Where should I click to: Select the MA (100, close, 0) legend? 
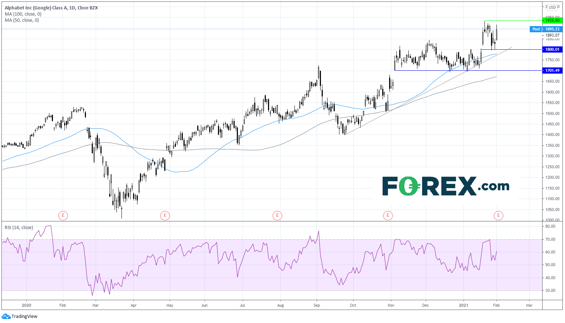(x=23, y=14)
